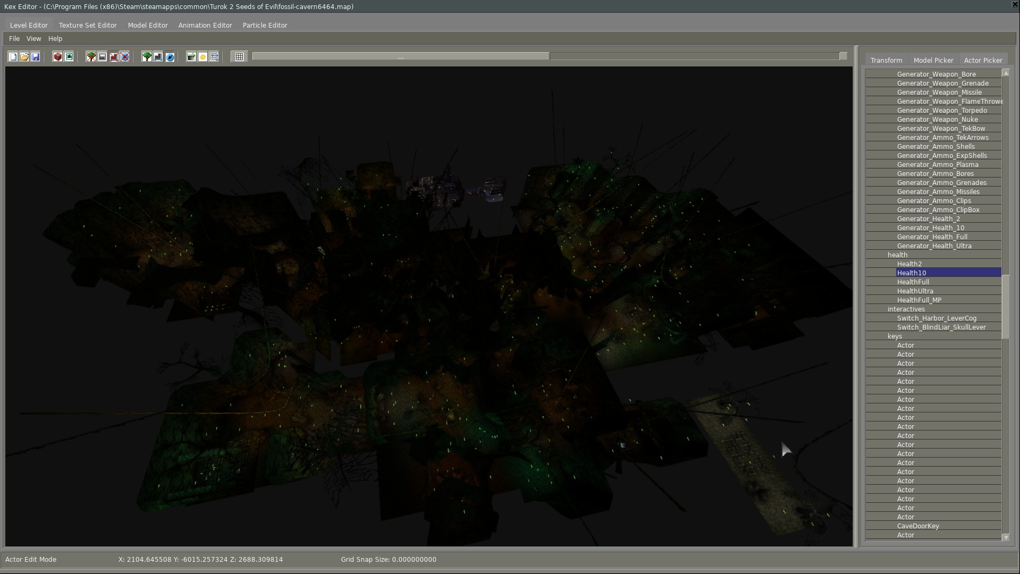Screen dimensions: 1020x574
Task: Toggle the crossed-out tree visibility icon
Action: pos(91,57)
